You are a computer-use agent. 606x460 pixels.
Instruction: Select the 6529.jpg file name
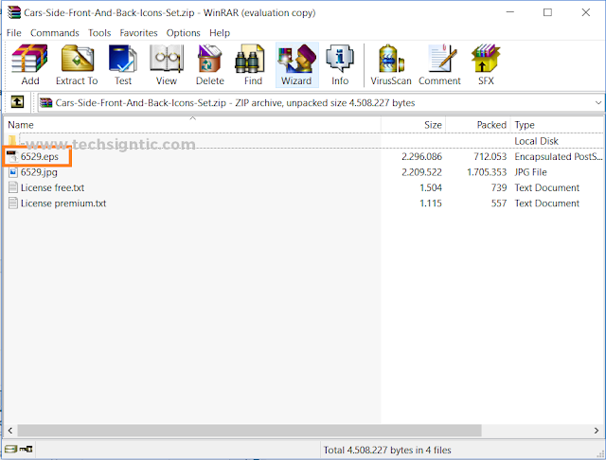39,172
